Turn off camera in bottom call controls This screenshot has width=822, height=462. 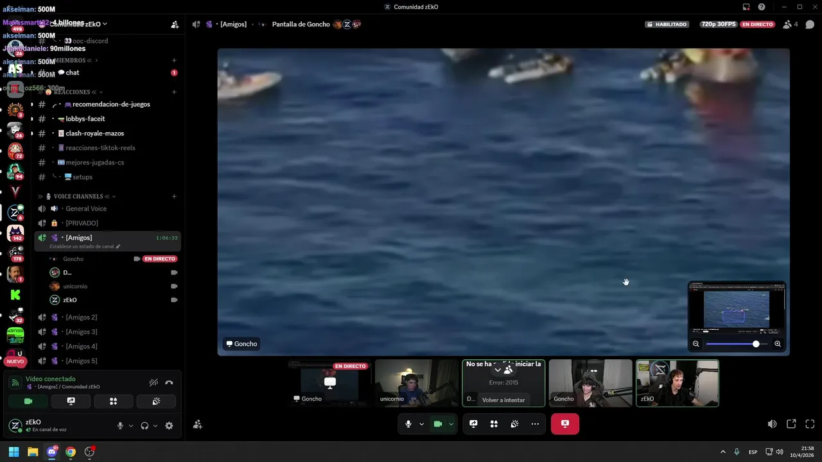tap(438, 424)
